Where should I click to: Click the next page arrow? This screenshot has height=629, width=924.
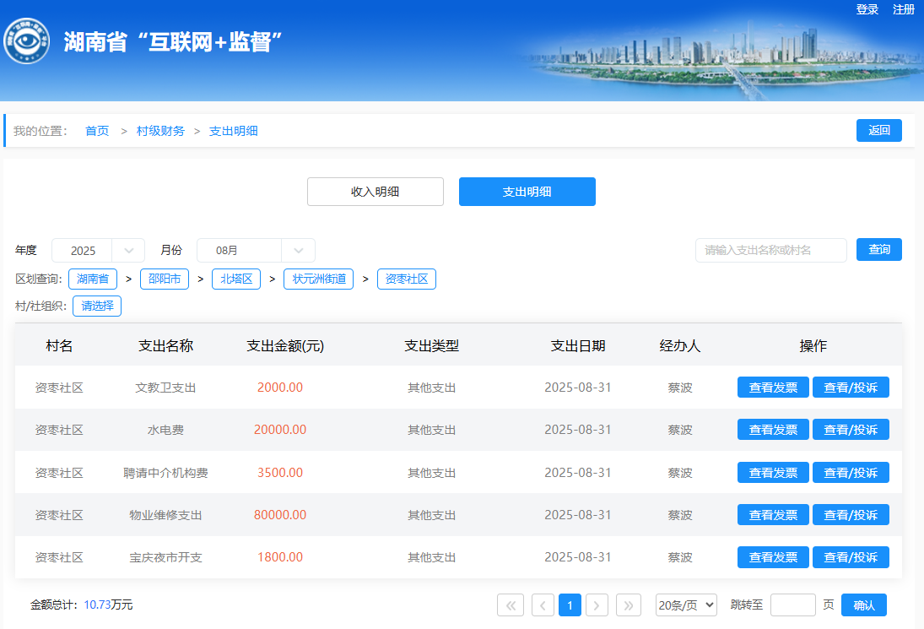(597, 605)
